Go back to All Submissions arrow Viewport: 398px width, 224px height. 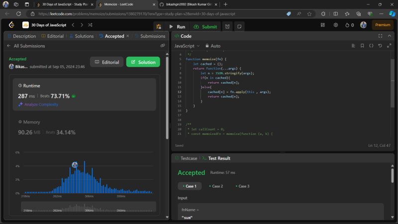pyautogui.click(x=8, y=46)
